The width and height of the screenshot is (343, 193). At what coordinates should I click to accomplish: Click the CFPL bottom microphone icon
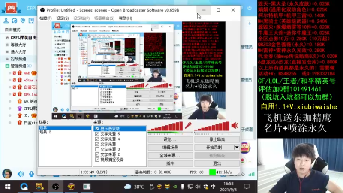(31, 174)
